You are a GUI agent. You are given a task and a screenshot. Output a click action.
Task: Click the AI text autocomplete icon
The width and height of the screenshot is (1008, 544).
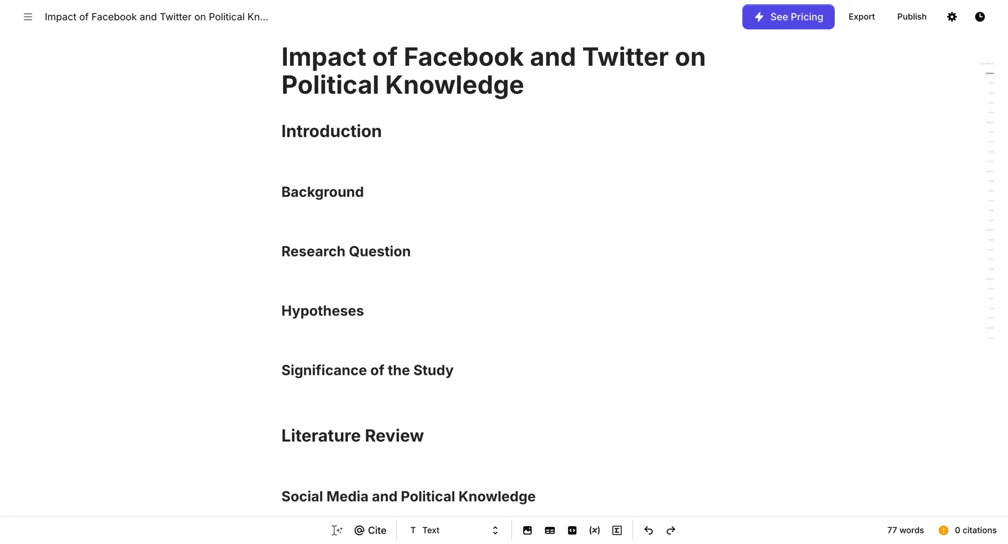pos(336,530)
